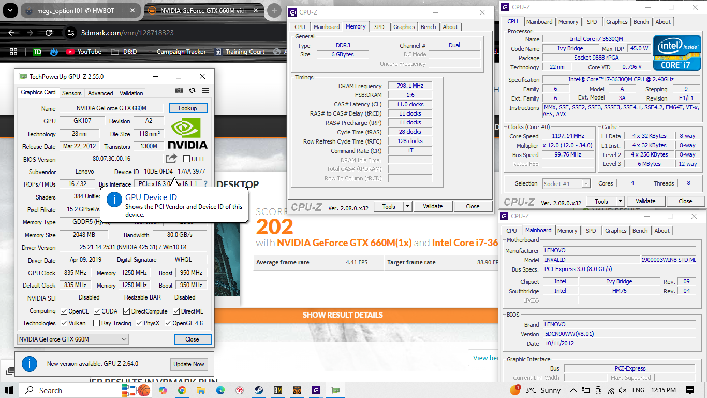Toggle the Vulkan checkbox

click(64, 323)
